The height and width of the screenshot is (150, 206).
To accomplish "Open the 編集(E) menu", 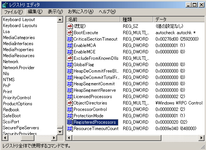I will 35,12.
